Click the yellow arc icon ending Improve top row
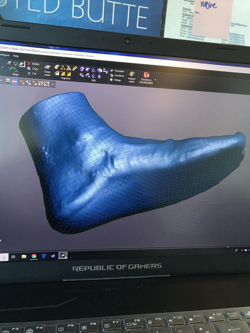 click(74, 69)
